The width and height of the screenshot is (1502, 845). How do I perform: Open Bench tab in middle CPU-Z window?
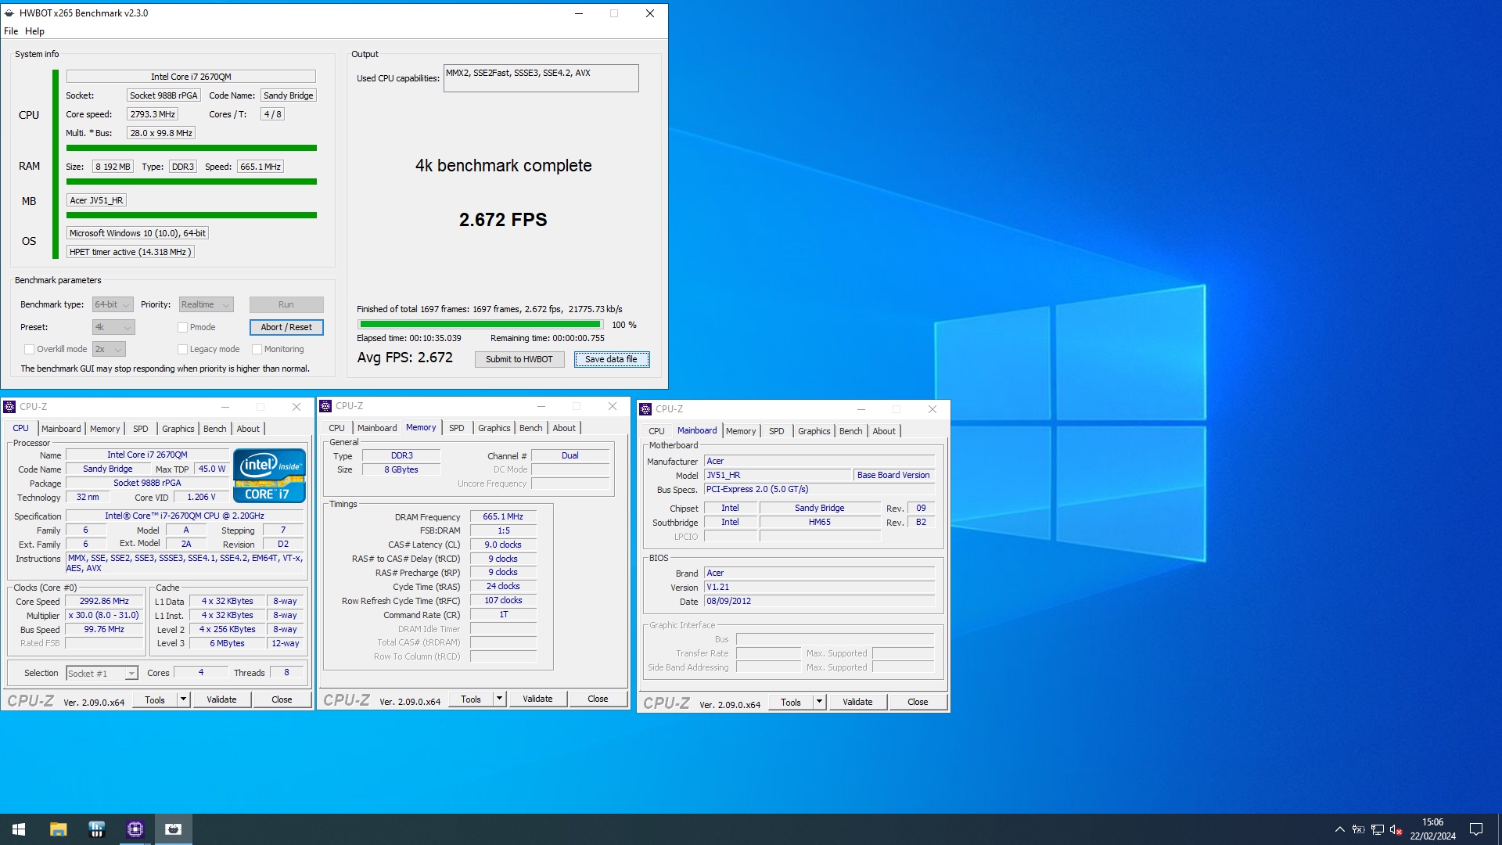530,428
